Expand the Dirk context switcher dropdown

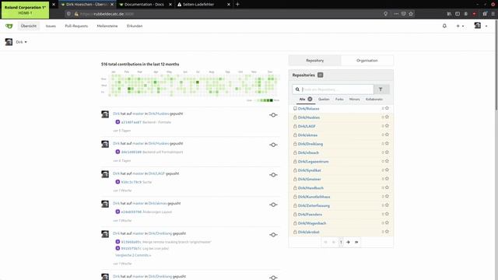pos(21,42)
